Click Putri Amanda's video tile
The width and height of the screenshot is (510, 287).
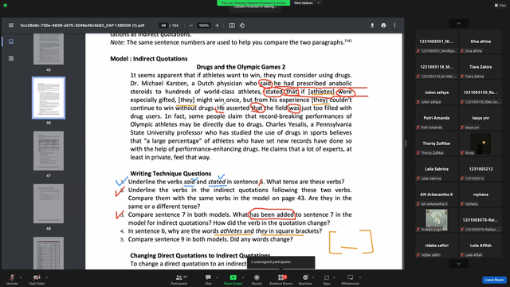[437, 118]
